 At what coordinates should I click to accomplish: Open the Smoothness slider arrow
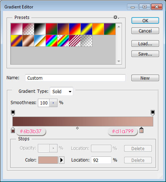click(x=53, y=103)
